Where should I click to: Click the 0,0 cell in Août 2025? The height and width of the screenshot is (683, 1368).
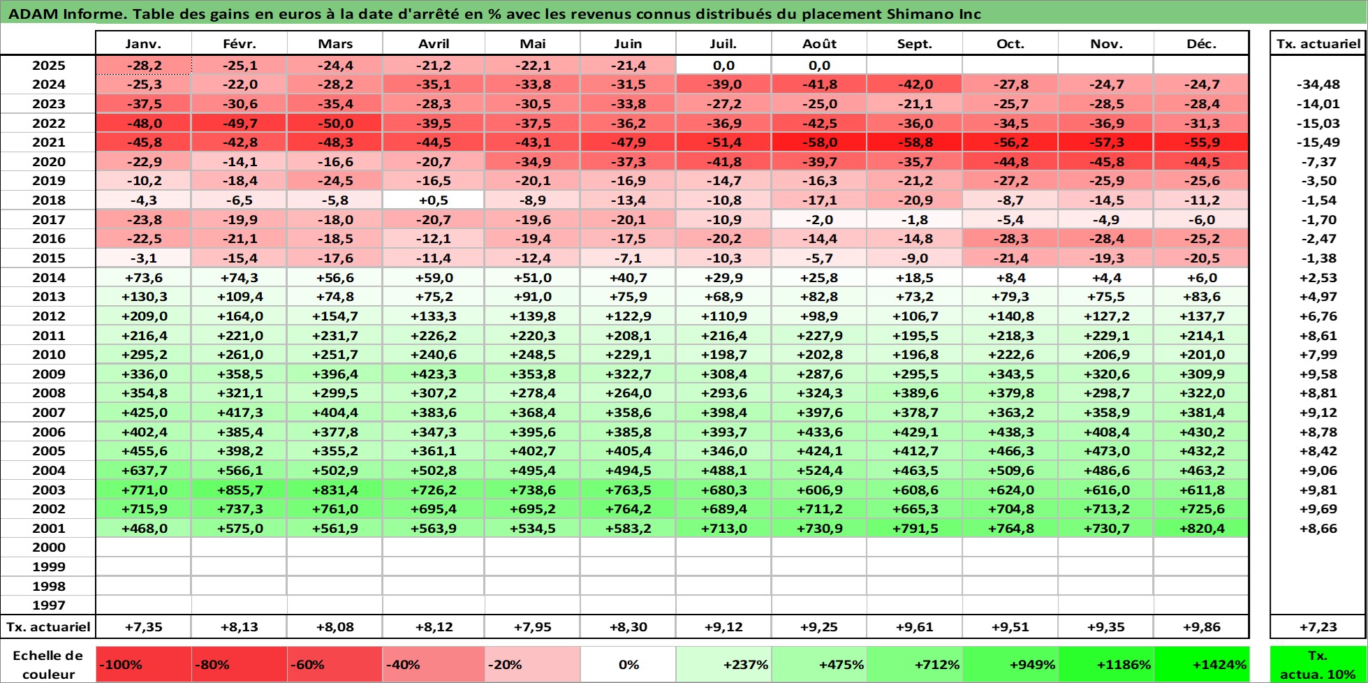tap(819, 65)
